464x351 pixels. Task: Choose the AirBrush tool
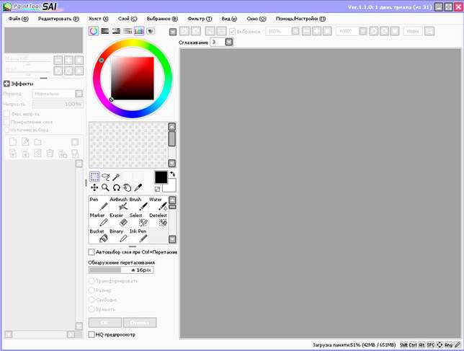click(119, 204)
